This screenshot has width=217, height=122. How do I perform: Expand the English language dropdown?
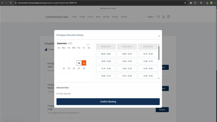(x=151, y=17)
